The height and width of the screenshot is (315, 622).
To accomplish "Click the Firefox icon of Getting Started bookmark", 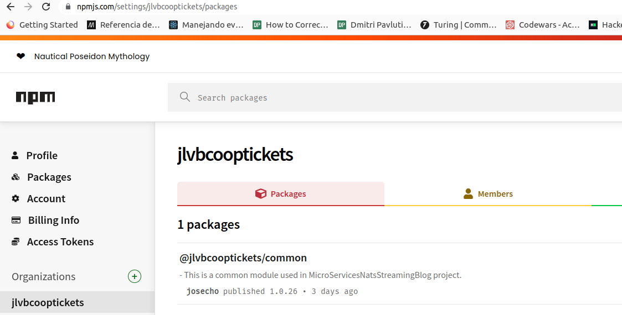I will click(11, 25).
